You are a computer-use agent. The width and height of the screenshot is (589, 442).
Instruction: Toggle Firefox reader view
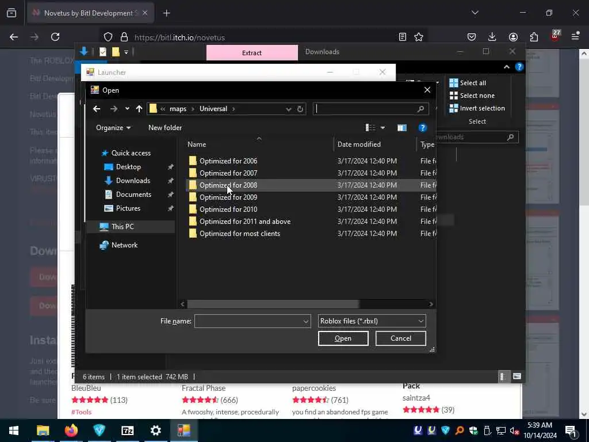point(402,37)
